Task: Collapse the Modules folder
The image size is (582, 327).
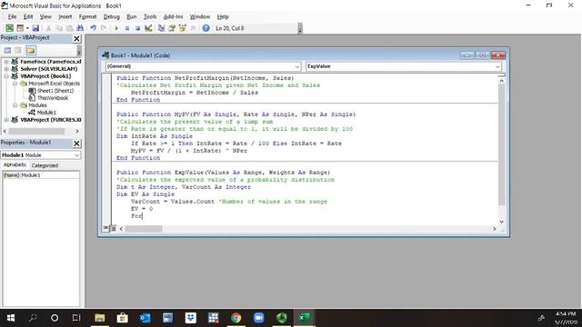Action: pos(15,105)
